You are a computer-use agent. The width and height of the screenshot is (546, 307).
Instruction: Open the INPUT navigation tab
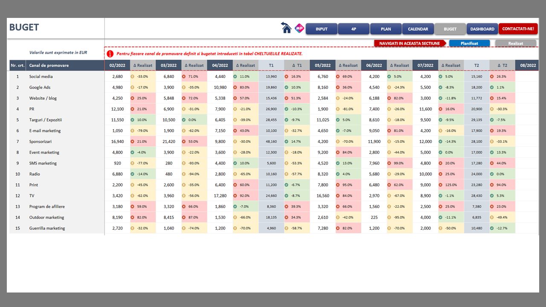322,29
